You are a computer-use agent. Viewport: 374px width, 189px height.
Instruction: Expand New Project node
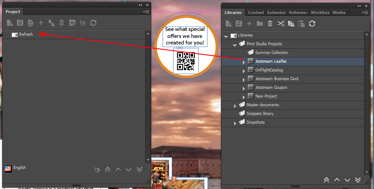pyautogui.click(x=244, y=97)
